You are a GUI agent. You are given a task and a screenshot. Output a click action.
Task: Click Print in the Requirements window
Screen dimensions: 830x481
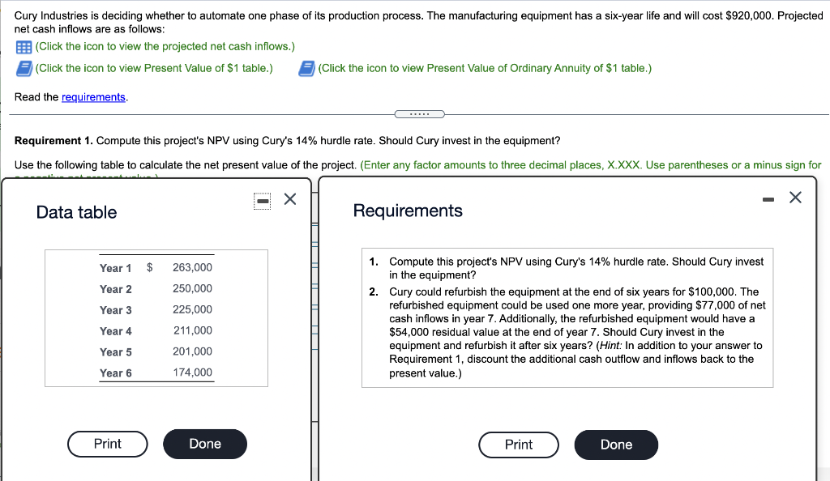coord(518,445)
